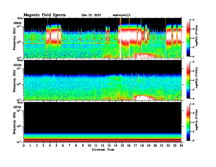Click inside the dH/dt spectrogram plot
Image resolution: width=216 pixels, height=167 pixels.
(x=103, y=38)
